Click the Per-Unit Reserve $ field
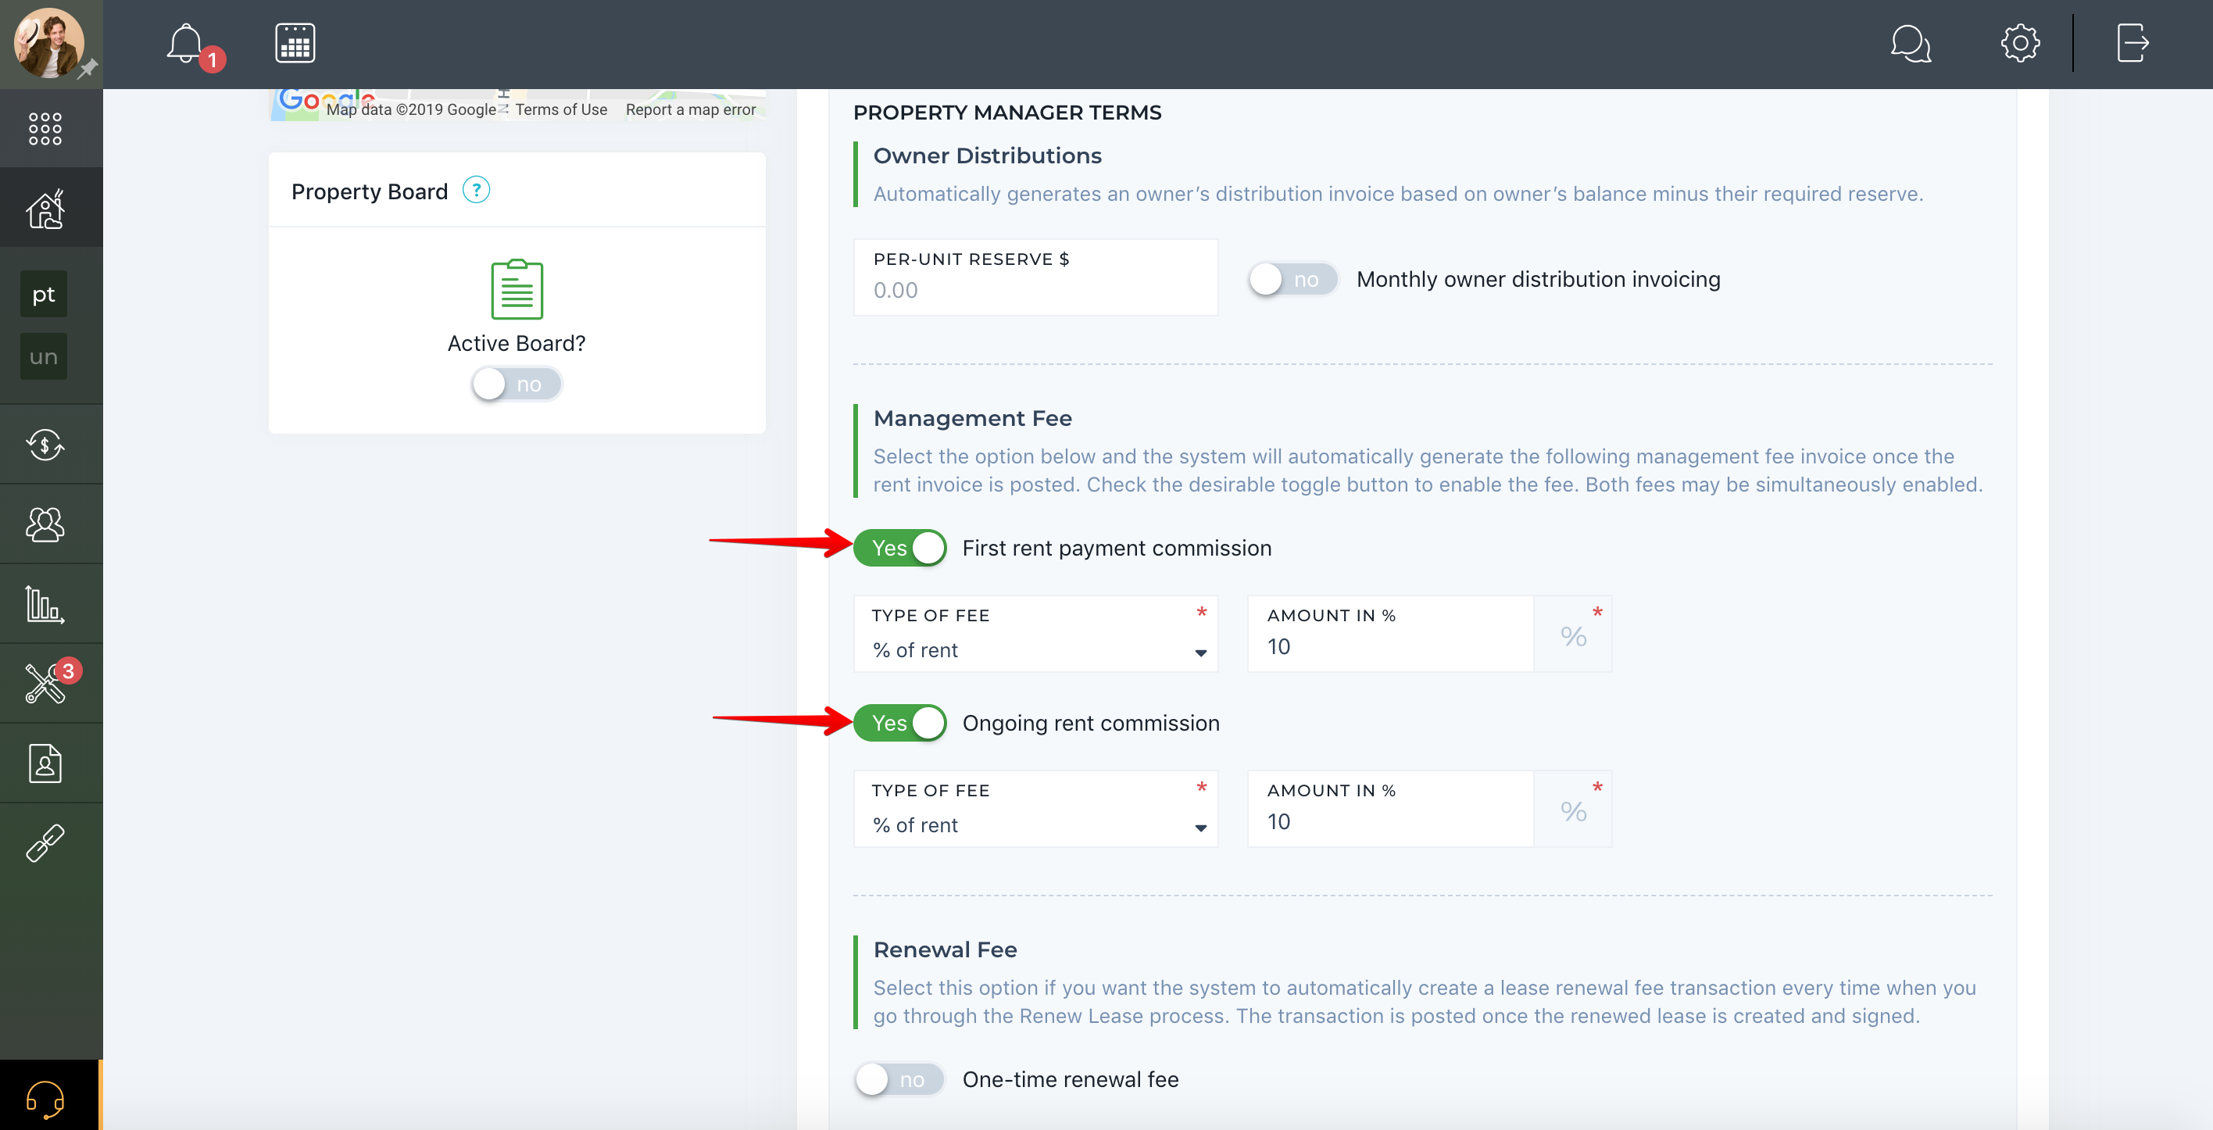 [x=1035, y=277]
